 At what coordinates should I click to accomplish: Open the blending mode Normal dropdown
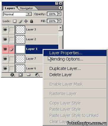(x=17, y=14)
